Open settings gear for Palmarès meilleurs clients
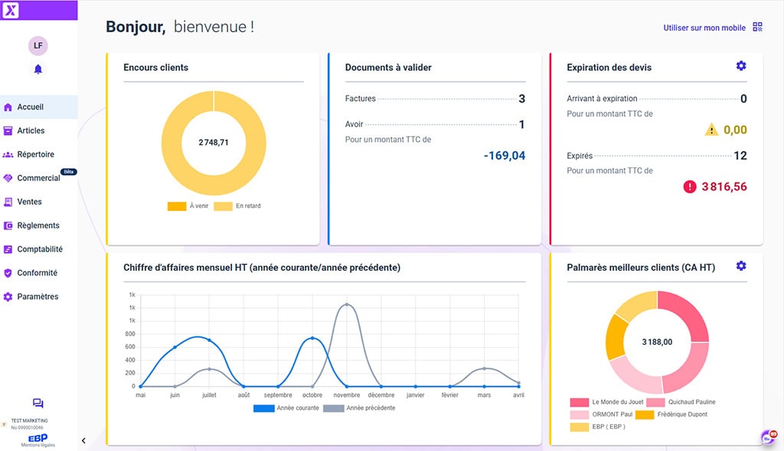Image resolution: width=784 pixels, height=451 pixels. pyautogui.click(x=741, y=266)
